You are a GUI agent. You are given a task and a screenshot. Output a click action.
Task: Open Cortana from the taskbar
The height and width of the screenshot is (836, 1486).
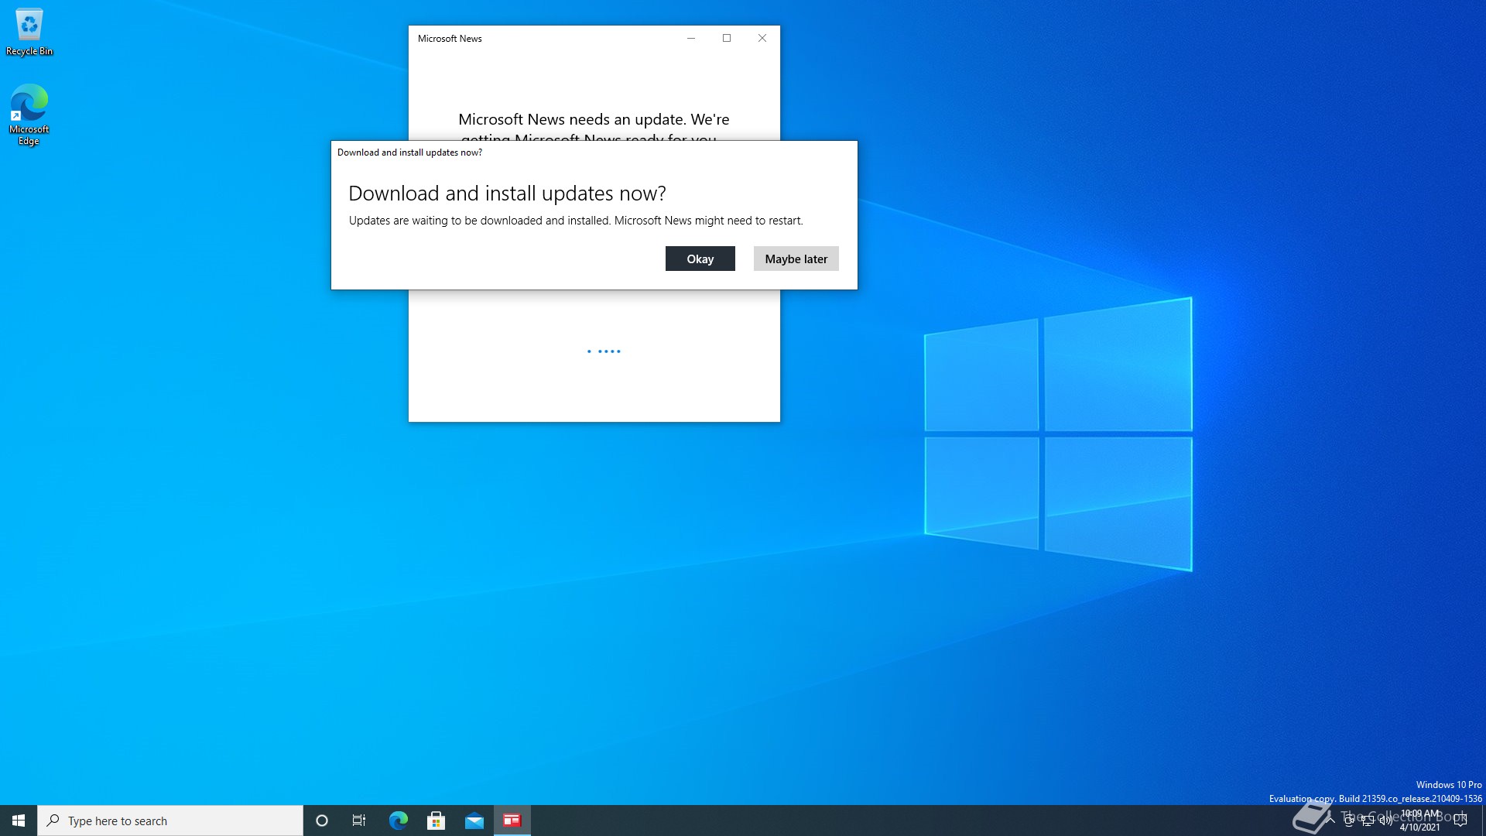click(322, 821)
